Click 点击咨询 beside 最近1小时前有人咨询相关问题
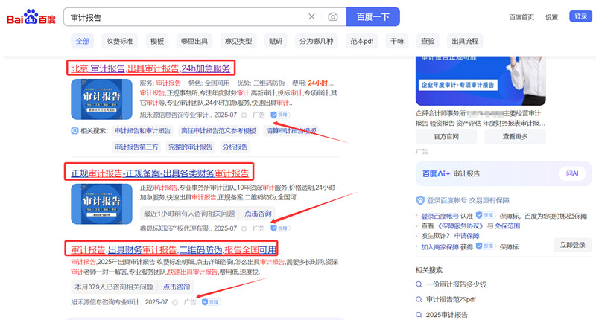 pos(258,214)
